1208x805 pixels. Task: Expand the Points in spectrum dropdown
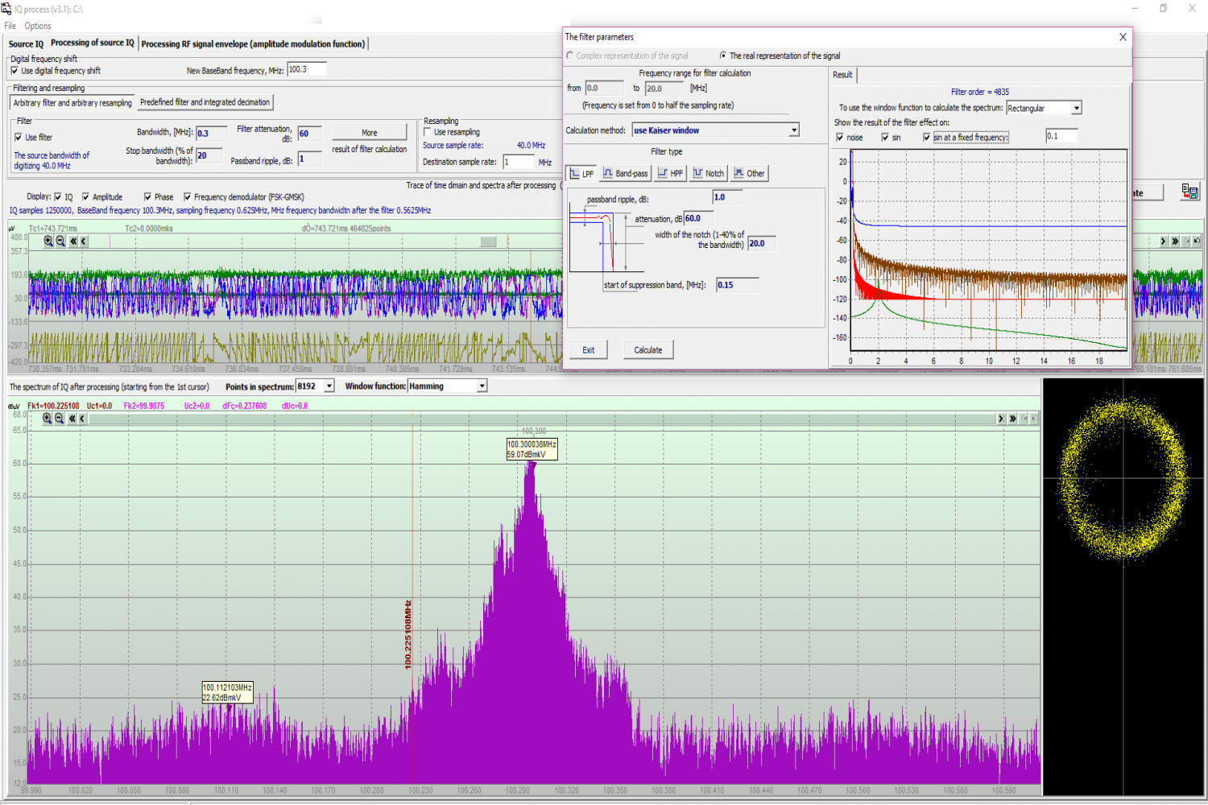(329, 386)
